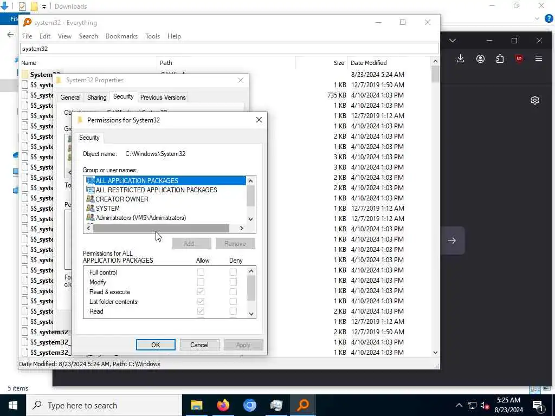The width and height of the screenshot is (555, 416).
Task: Click the Everything search input field
Action: (229, 49)
